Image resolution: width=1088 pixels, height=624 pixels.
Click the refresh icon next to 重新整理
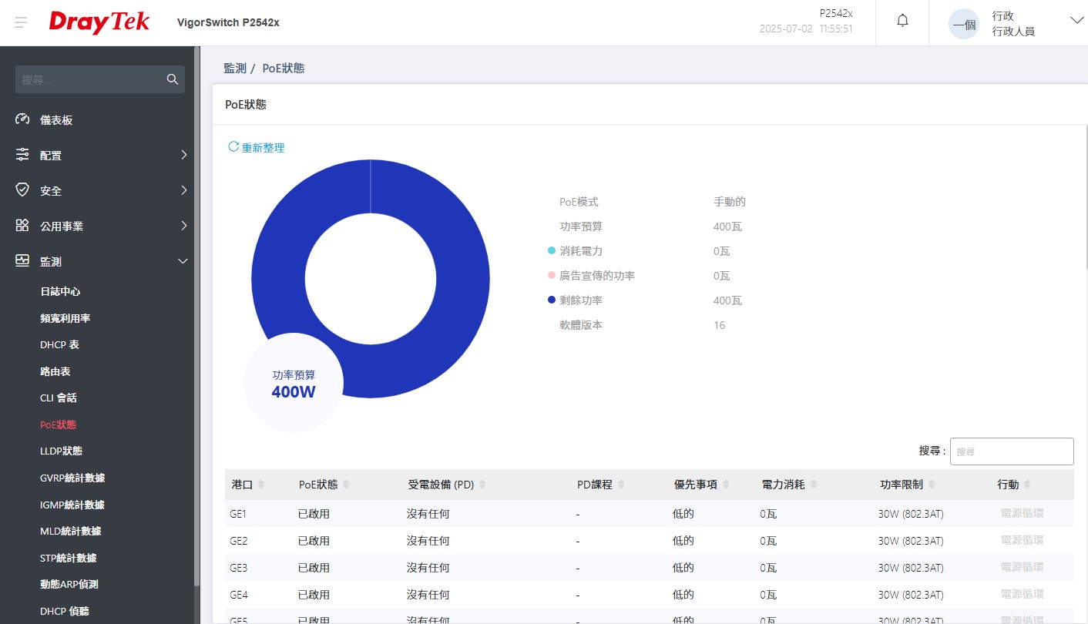[233, 146]
